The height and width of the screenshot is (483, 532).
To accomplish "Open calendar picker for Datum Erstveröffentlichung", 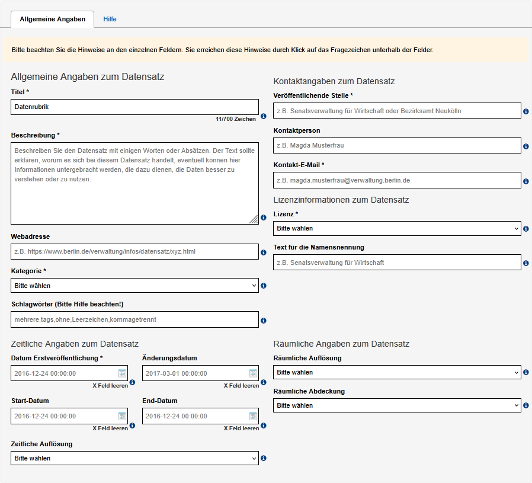I will click(x=122, y=373).
